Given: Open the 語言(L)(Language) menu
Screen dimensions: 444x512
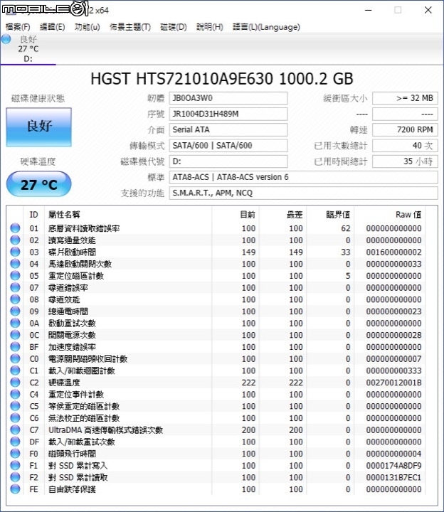Looking at the screenshot, I should [266, 27].
